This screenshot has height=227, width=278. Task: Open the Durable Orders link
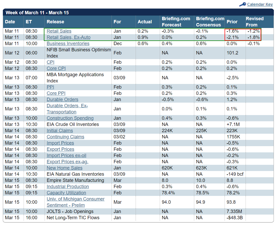62,100
